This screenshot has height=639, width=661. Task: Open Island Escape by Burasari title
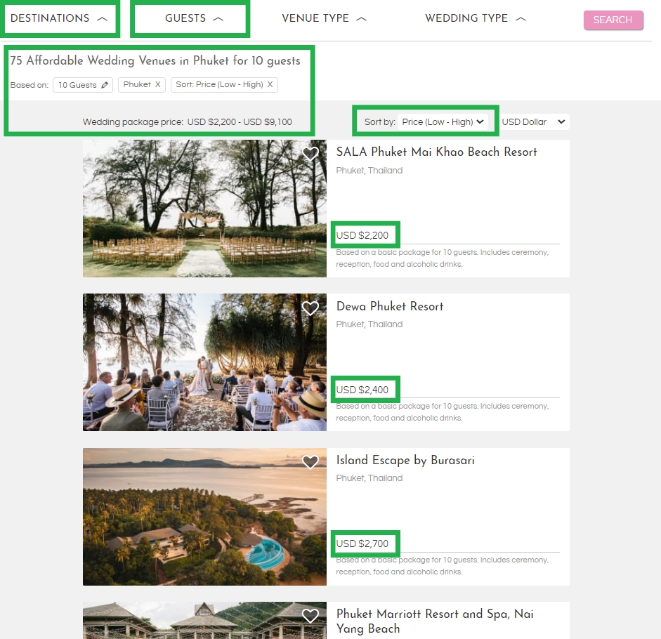tap(405, 460)
